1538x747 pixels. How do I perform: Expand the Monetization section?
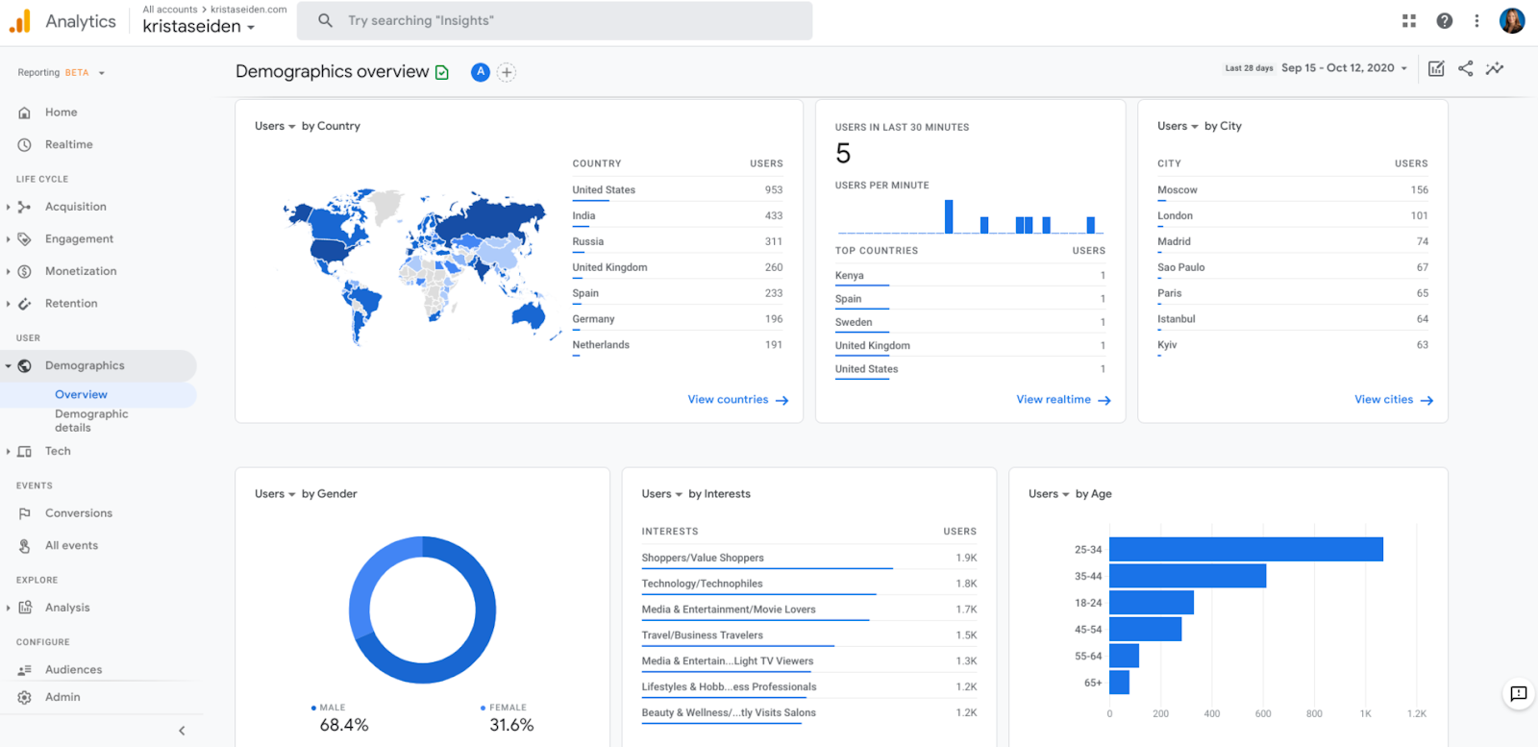pos(8,272)
